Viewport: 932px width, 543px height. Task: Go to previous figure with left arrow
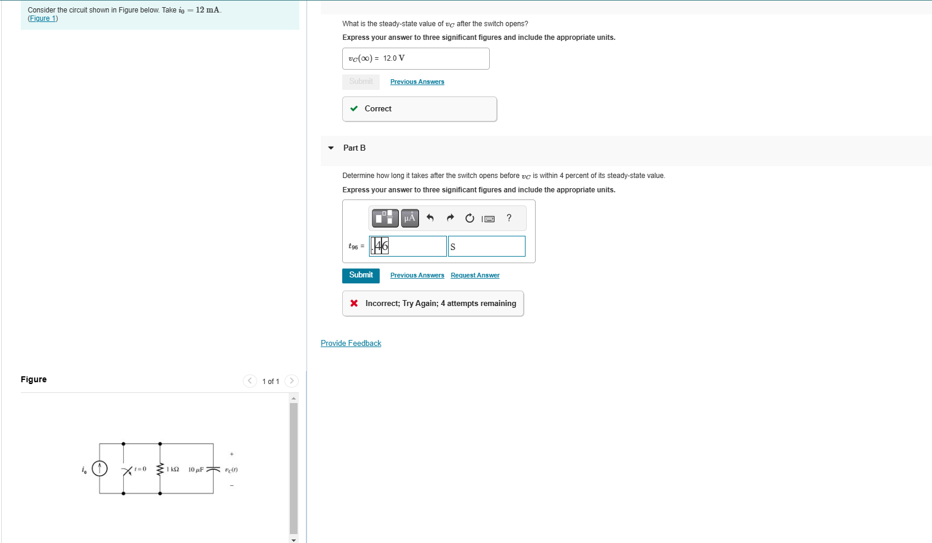249,380
